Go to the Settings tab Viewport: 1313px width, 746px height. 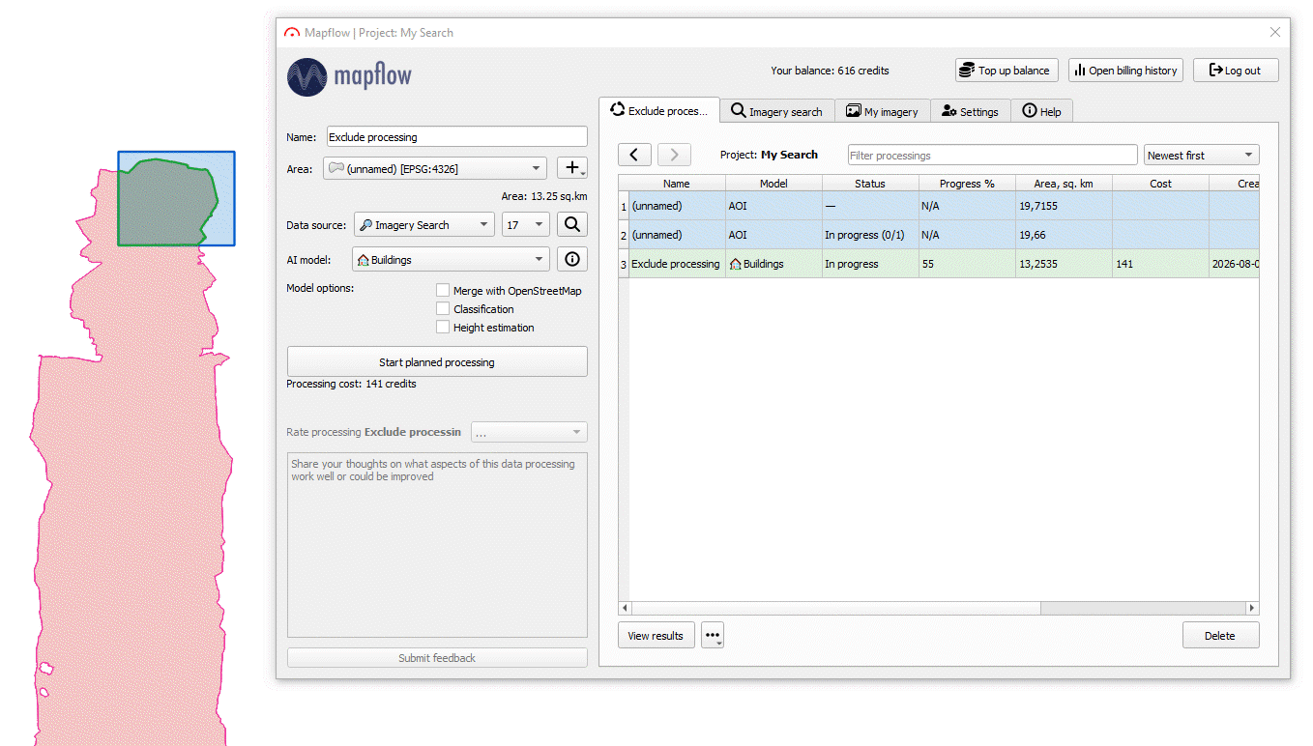click(970, 111)
